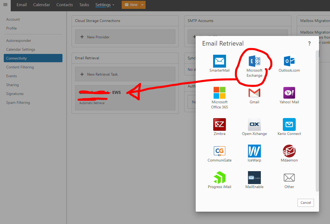Select the Yahoo! Mail icon
The width and height of the screenshot is (330, 224).
click(x=289, y=93)
